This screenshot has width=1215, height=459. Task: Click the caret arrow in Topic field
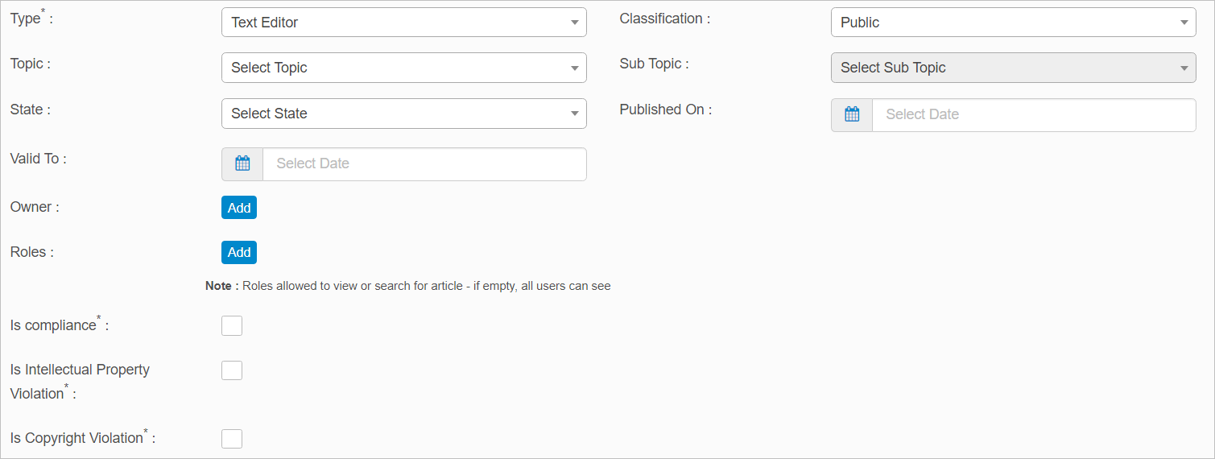click(x=574, y=68)
